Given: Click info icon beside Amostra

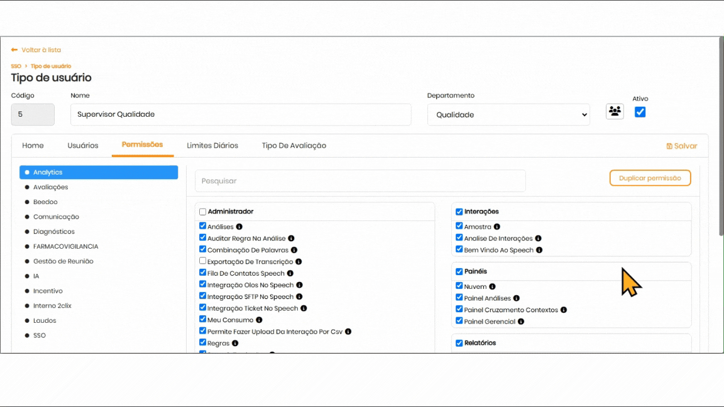Looking at the screenshot, I should pos(497,227).
